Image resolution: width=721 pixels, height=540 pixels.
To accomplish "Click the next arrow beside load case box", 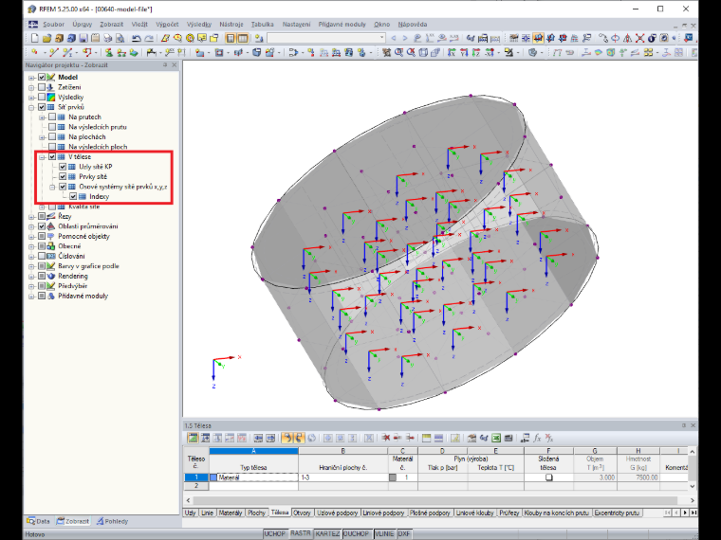I will coord(405,38).
